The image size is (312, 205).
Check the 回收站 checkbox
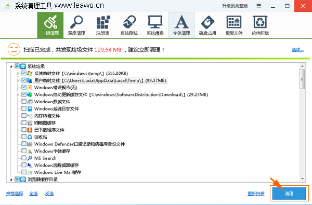[x=24, y=136]
